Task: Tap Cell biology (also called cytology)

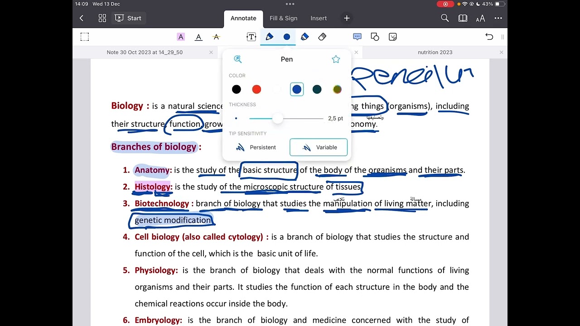Action: coord(198,237)
